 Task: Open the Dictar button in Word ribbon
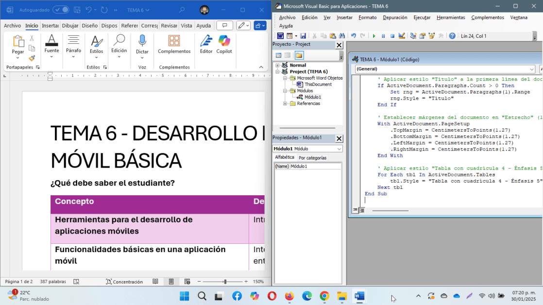pos(142,45)
